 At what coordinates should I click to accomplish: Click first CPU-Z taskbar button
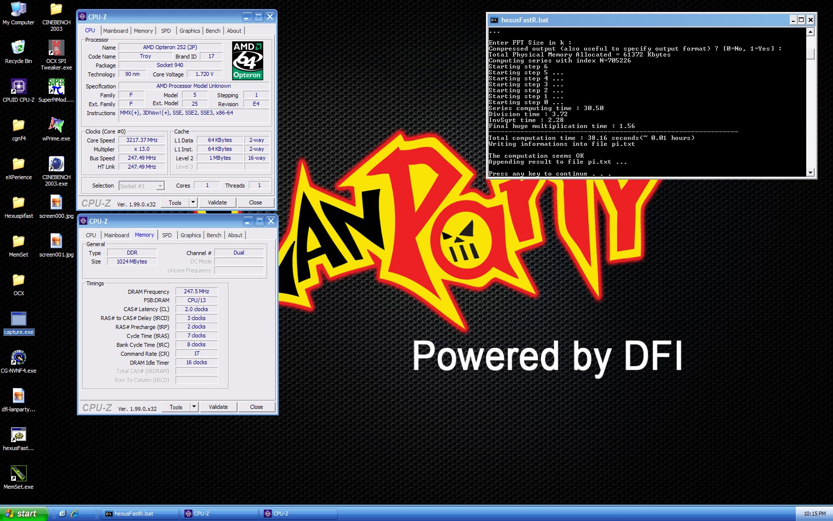click(x=219, y=514)
